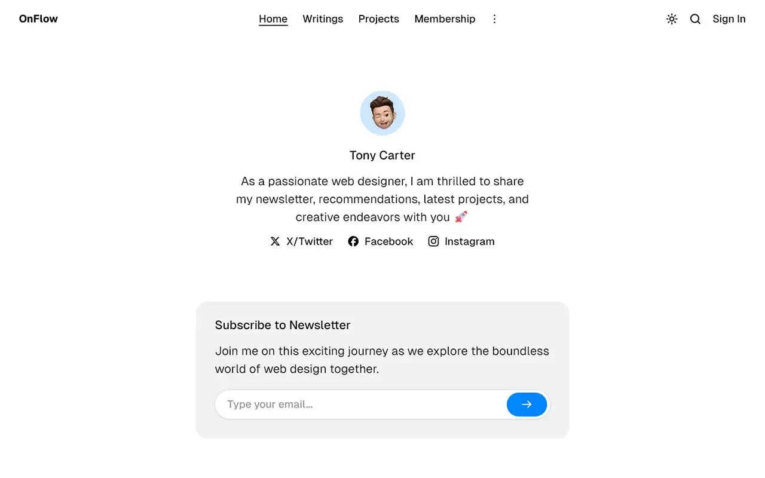Select the Home tab
Screen dimensions: 765x478
[273, 19]
